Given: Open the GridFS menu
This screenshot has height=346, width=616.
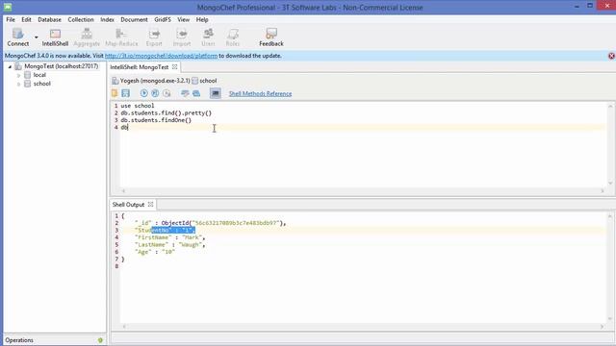Looking at the screenshot, I should (163, 19).
